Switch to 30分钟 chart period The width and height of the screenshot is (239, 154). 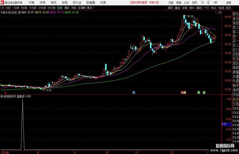point(42,8)
